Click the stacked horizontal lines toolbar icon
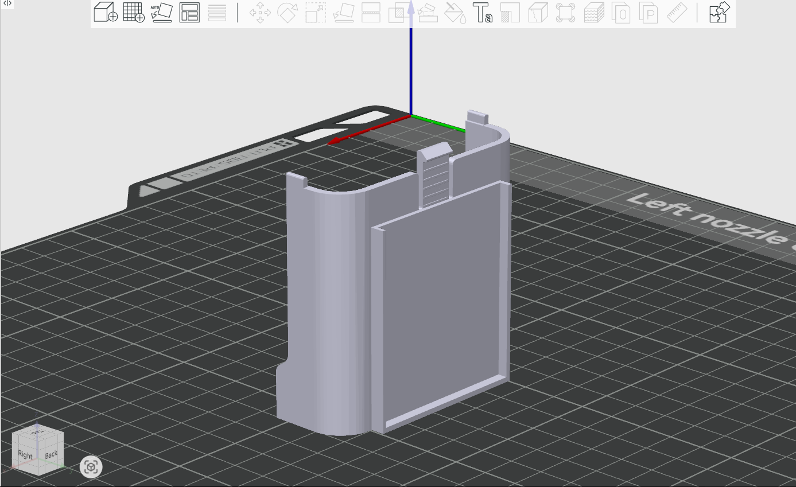This screenshot has width=796, height=487. pos(218,13)
